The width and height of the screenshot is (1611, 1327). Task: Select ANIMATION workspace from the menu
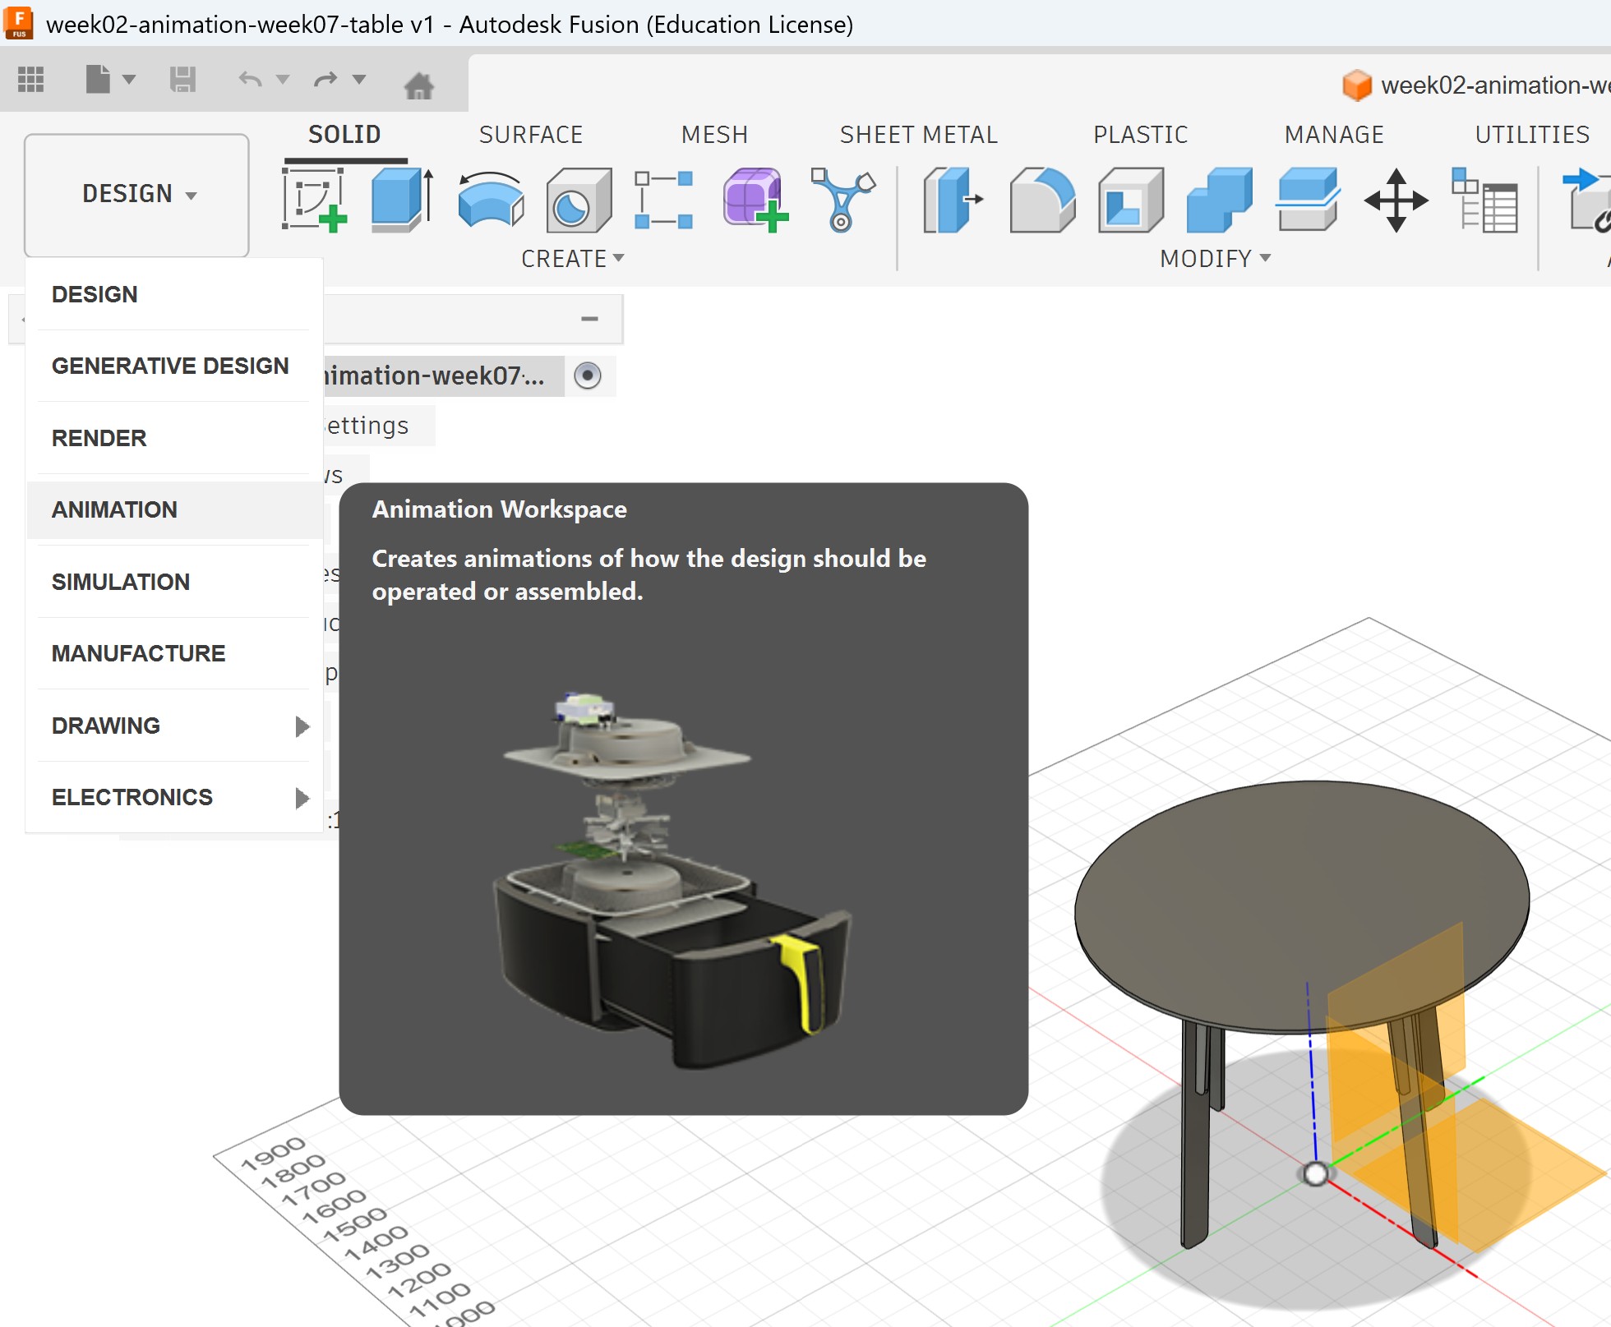(x=114, y=509)
